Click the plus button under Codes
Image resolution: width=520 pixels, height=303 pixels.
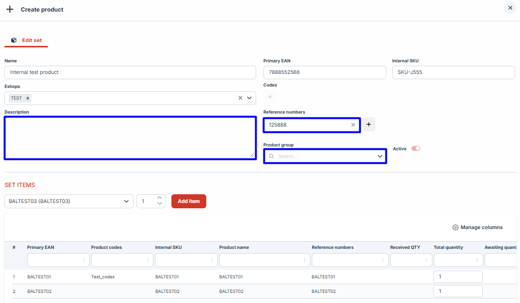(x=270, y=97)
